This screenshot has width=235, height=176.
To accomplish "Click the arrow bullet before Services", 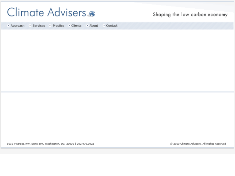I will coord(30,26).
